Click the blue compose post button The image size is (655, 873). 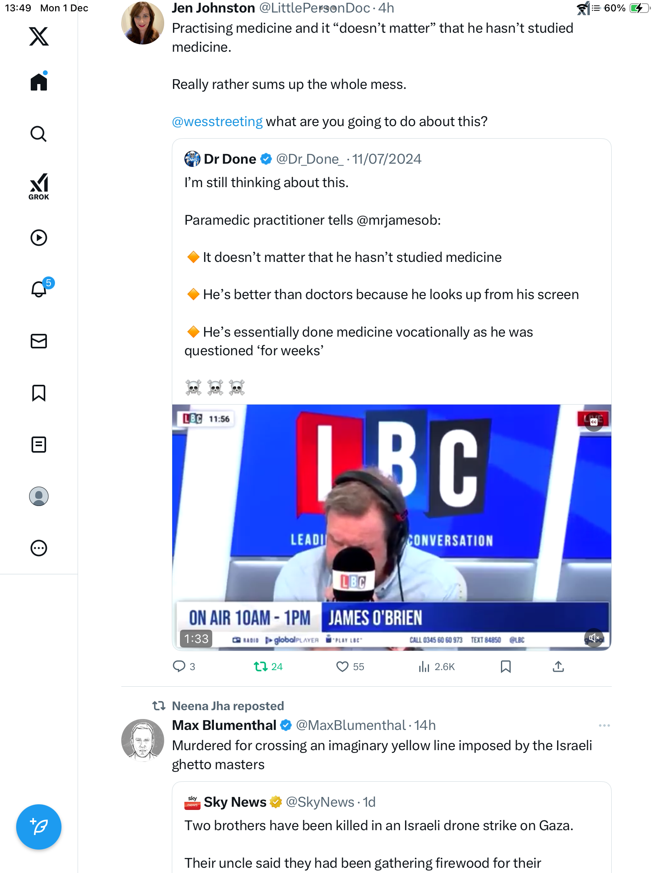(x=39, y=827)
